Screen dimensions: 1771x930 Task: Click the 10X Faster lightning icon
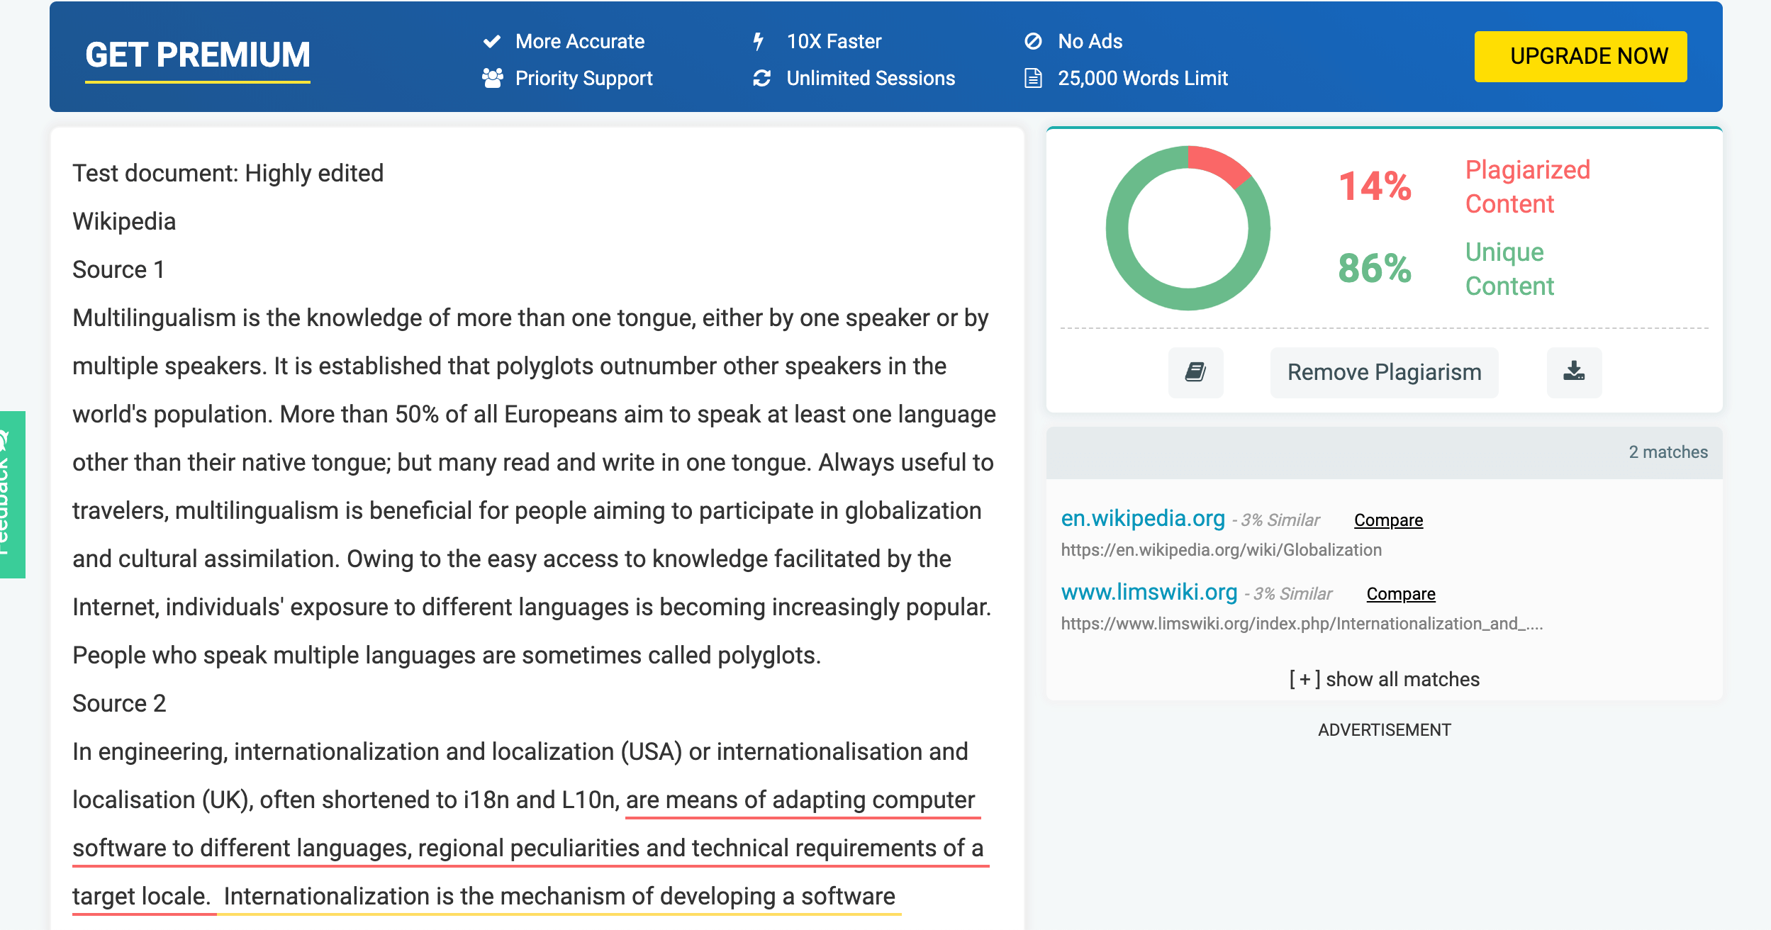pos(759,41)
